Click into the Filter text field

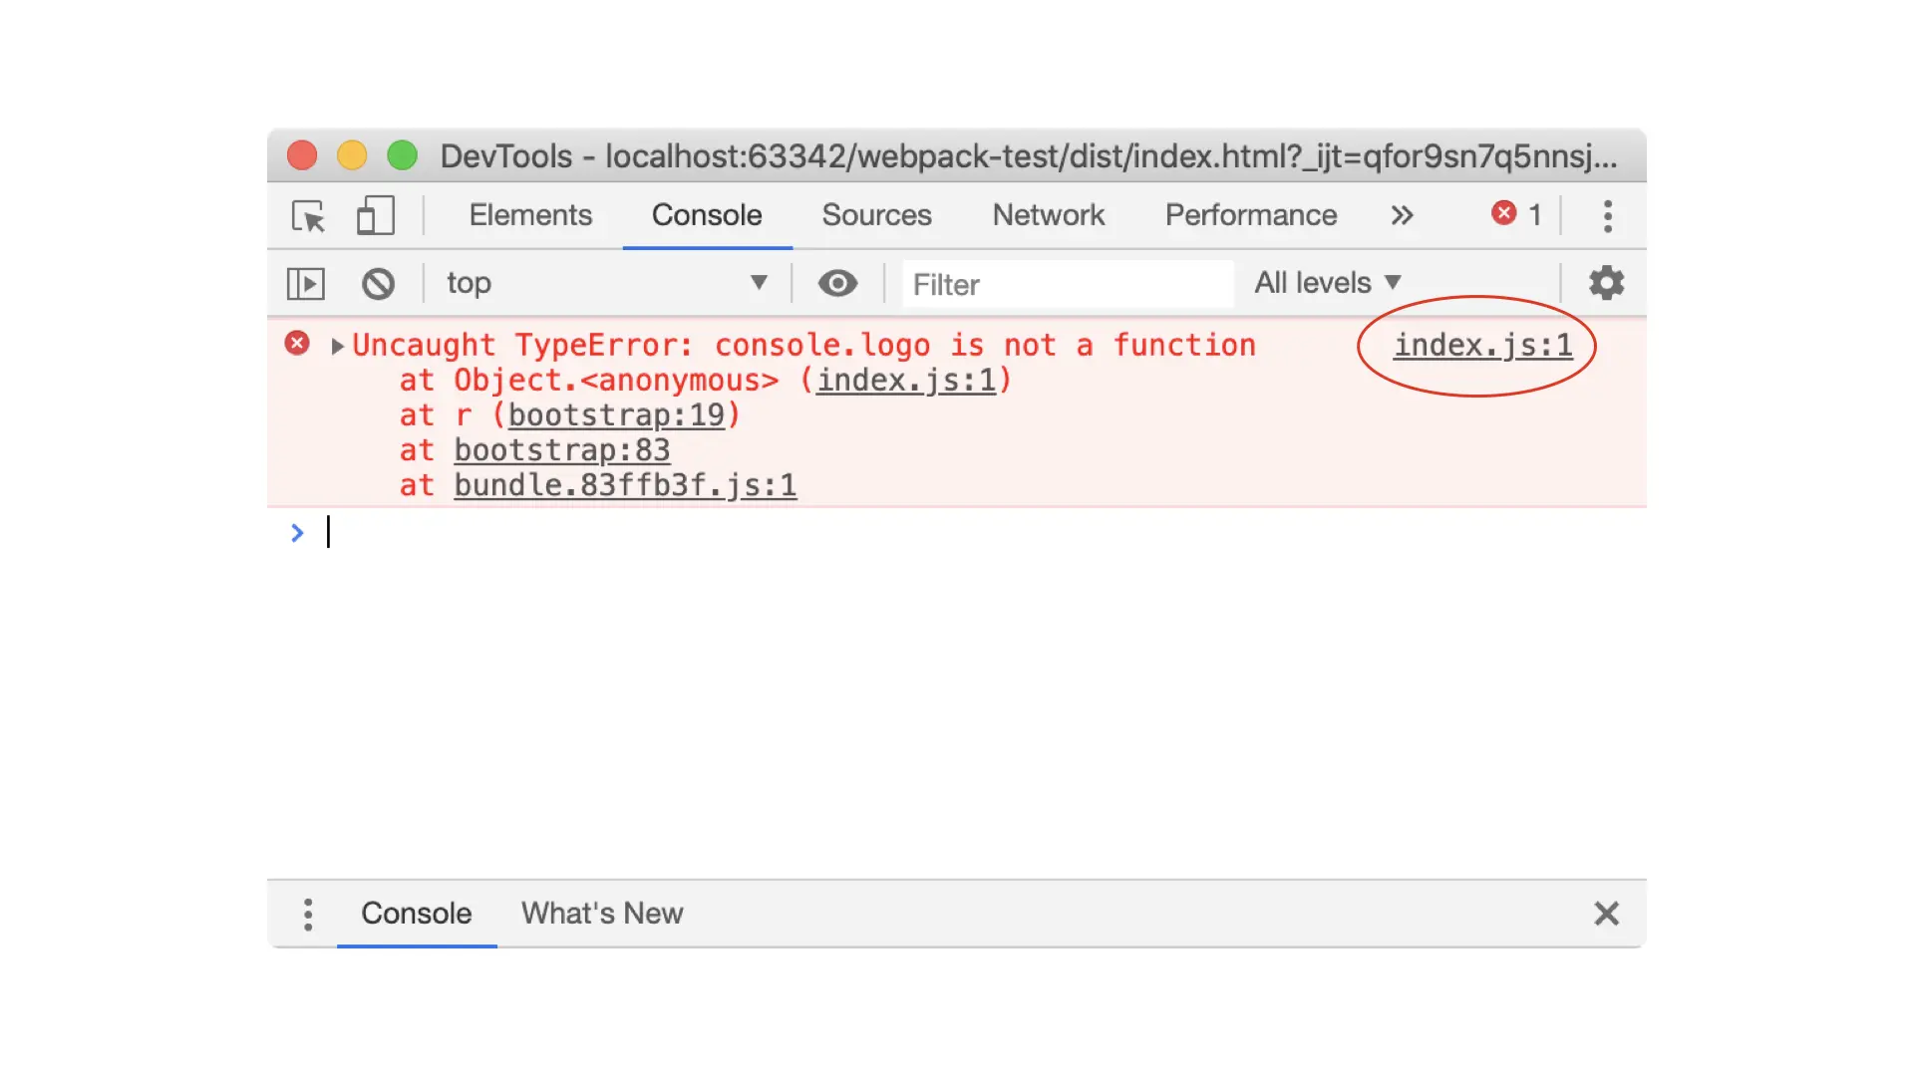pyautogui.click(x=1067, y=285)
